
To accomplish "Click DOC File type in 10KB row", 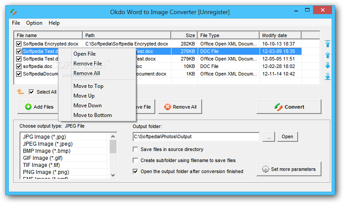I will tap(209, 66).
